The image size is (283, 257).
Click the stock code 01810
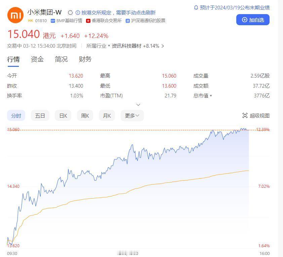click(x=41, y=21)
